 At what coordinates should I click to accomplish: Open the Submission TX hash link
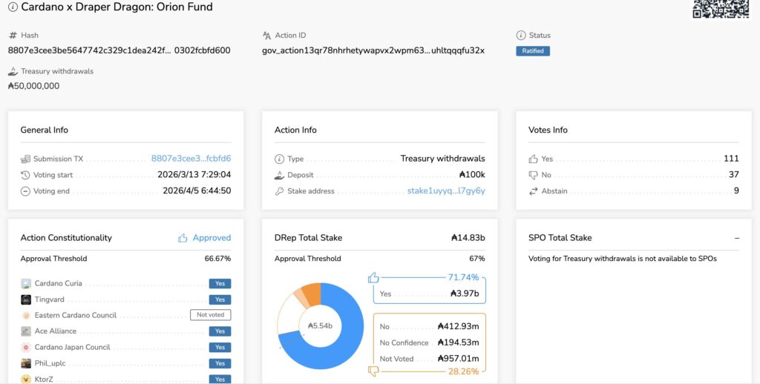(191, 159)
